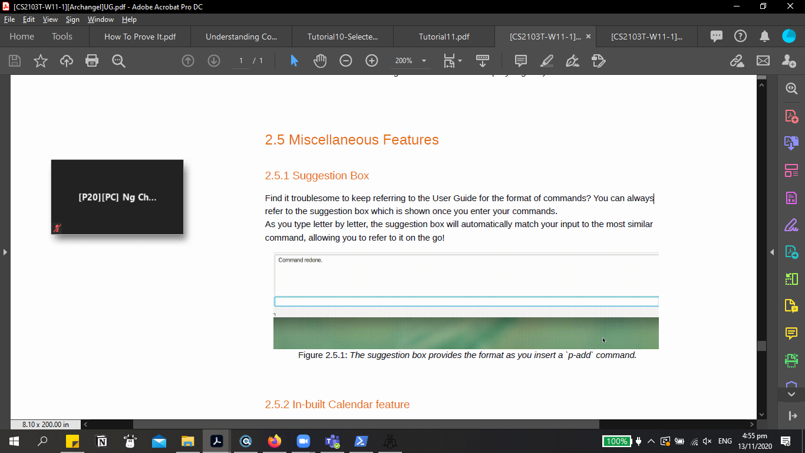This screenshot has height=453, width=805.
Task: Expand the left navigation pane arrow
Action: [5, 252]
